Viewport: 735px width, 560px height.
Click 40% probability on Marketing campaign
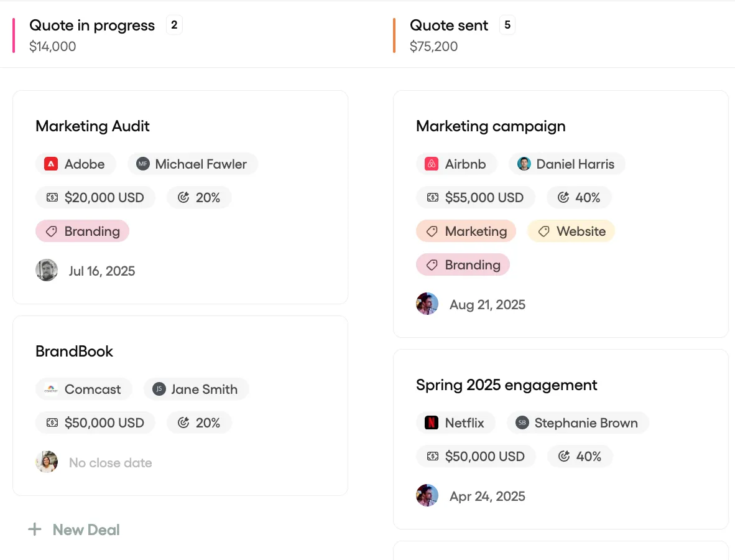pos(588,197)
